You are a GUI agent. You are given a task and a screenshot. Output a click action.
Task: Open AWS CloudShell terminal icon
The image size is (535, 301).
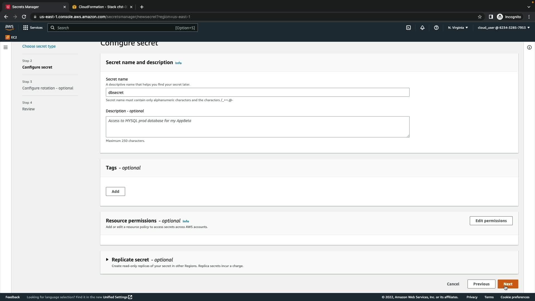tap(408, 28)
